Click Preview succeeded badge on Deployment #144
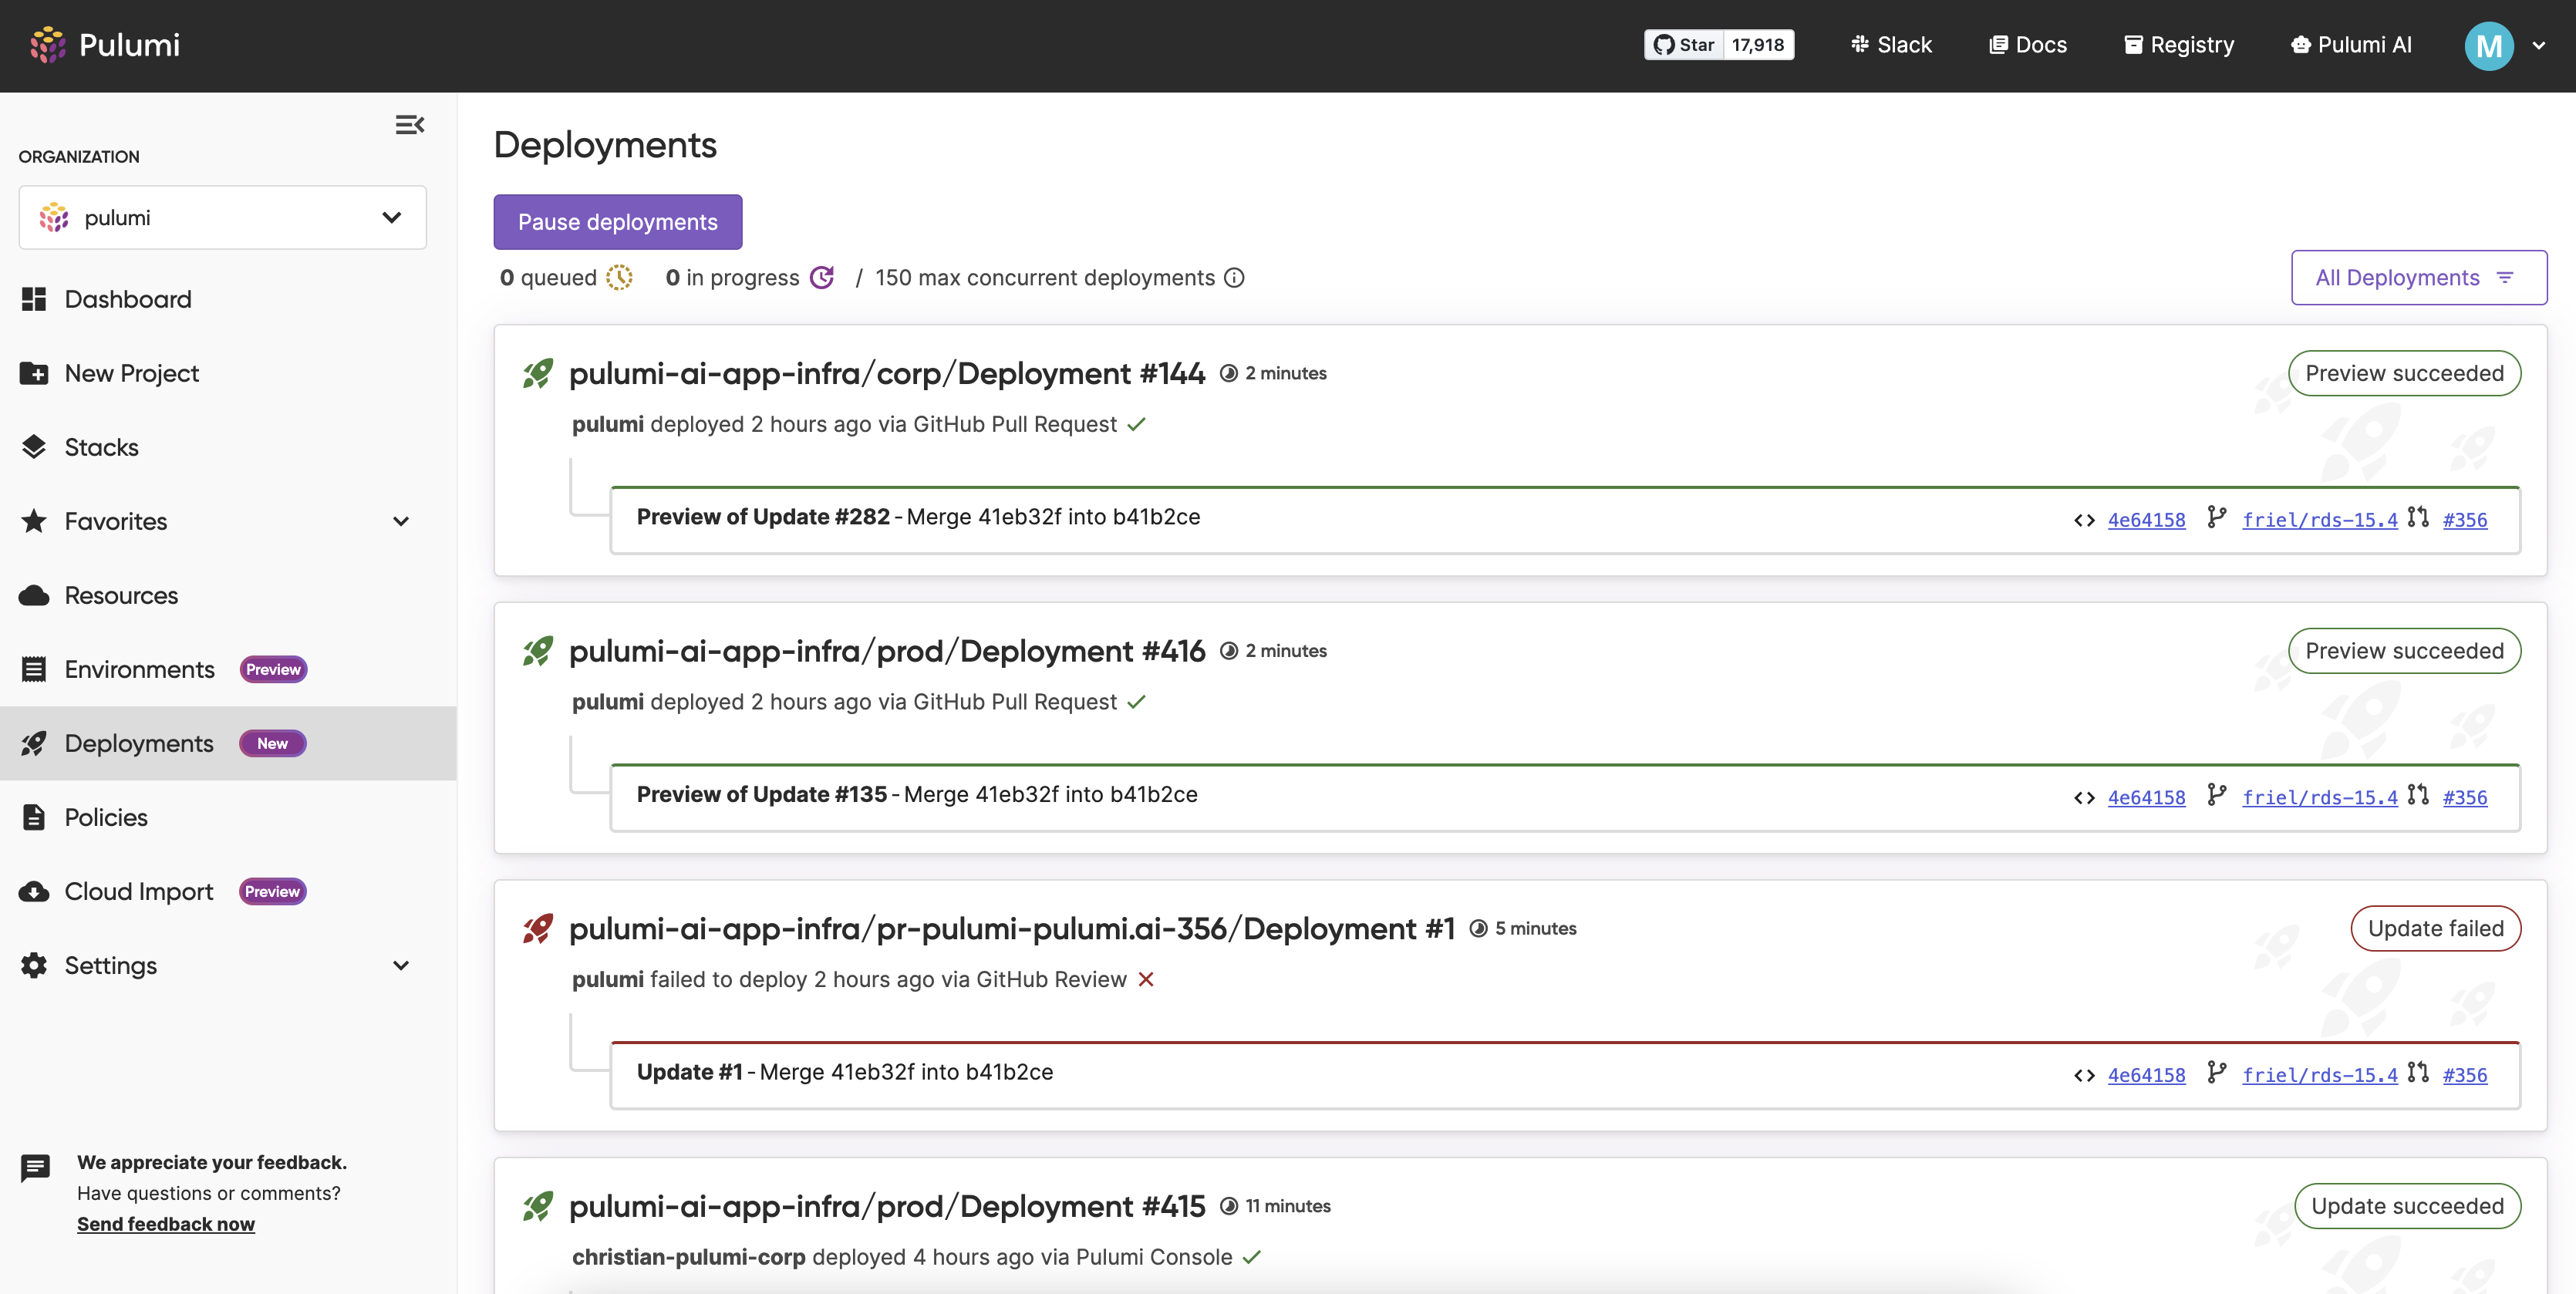This screenshot has height=1294, width=2576. [2404, 373]
